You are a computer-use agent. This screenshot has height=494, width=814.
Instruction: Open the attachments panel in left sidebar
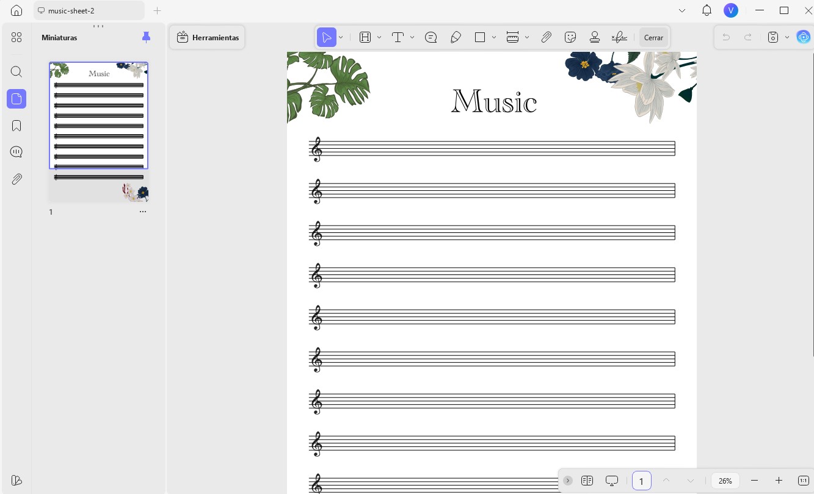tap(16, 179)
